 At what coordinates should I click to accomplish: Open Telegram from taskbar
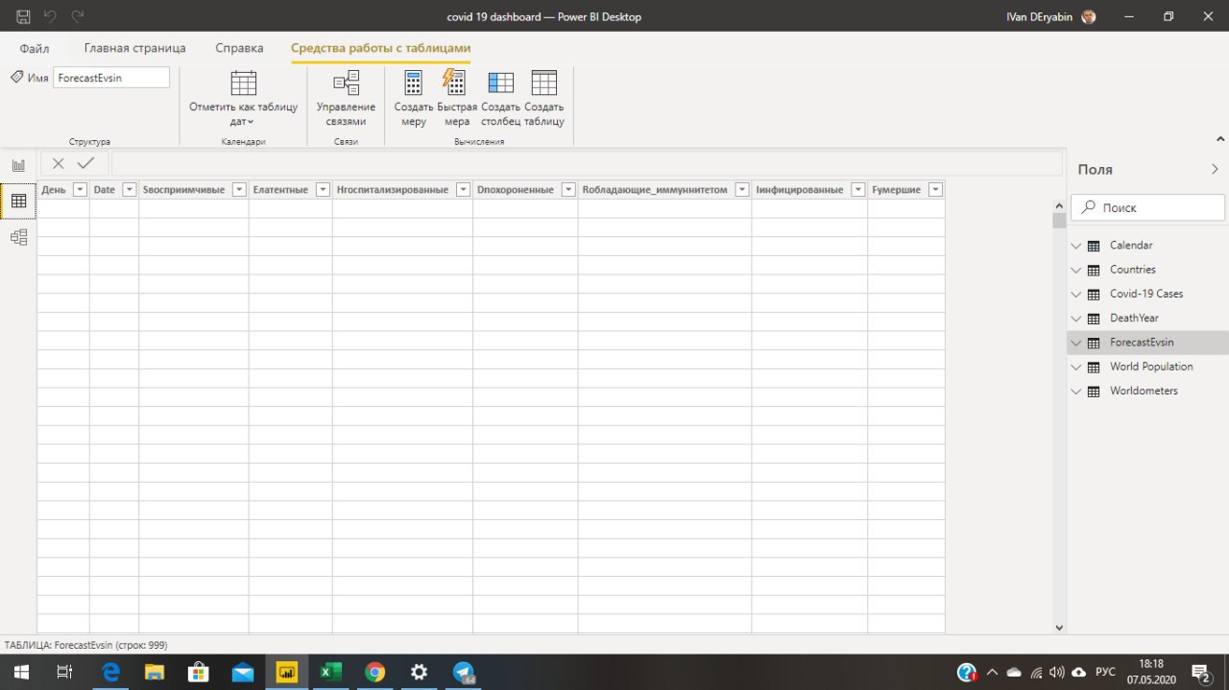pyautogui.click(x=464, y=672)
